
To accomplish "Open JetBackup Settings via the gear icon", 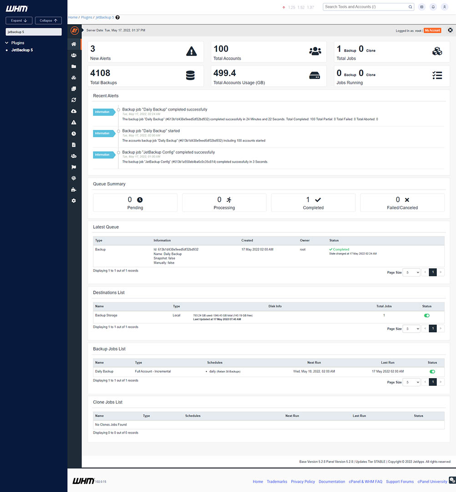I will 74,200.
